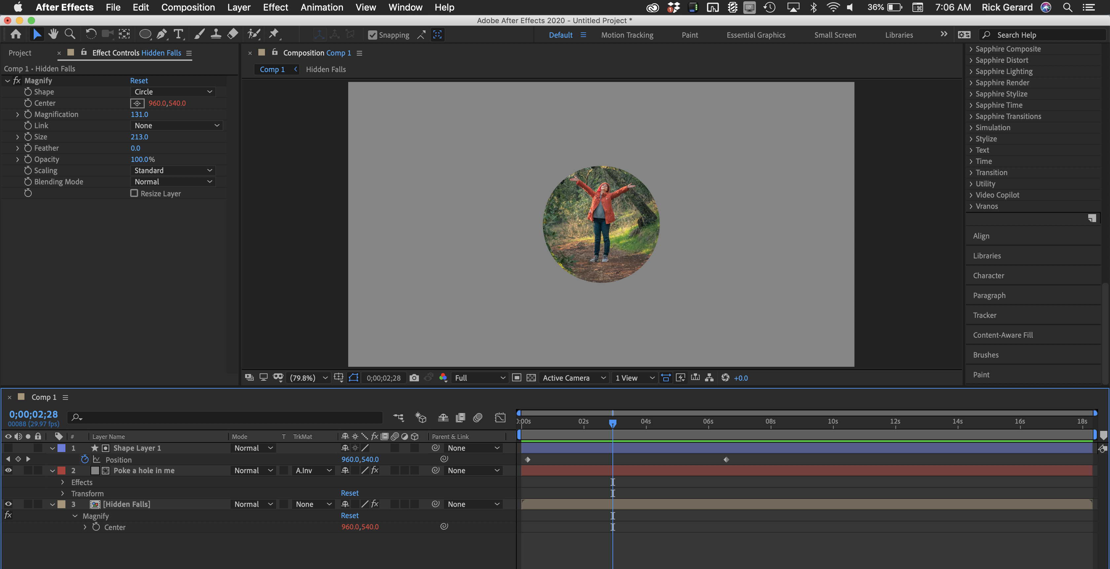Enable the Resize Layer checkbox
Viewport: 1110px width, 569px height.
point(134,194)
